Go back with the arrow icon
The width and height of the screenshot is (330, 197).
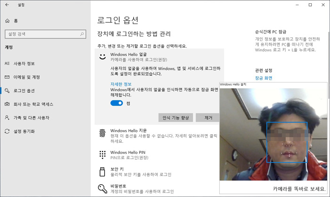7,5
